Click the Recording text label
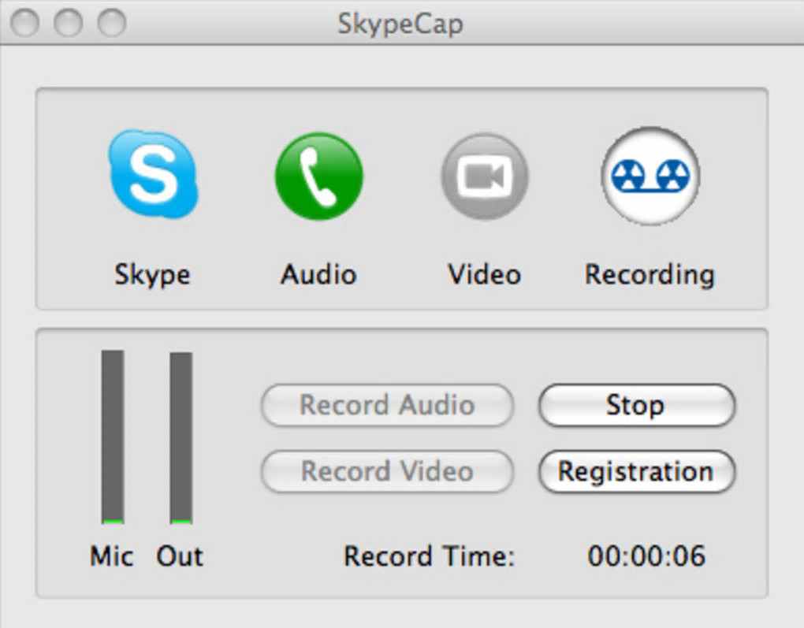 click(x=650, y=274)
